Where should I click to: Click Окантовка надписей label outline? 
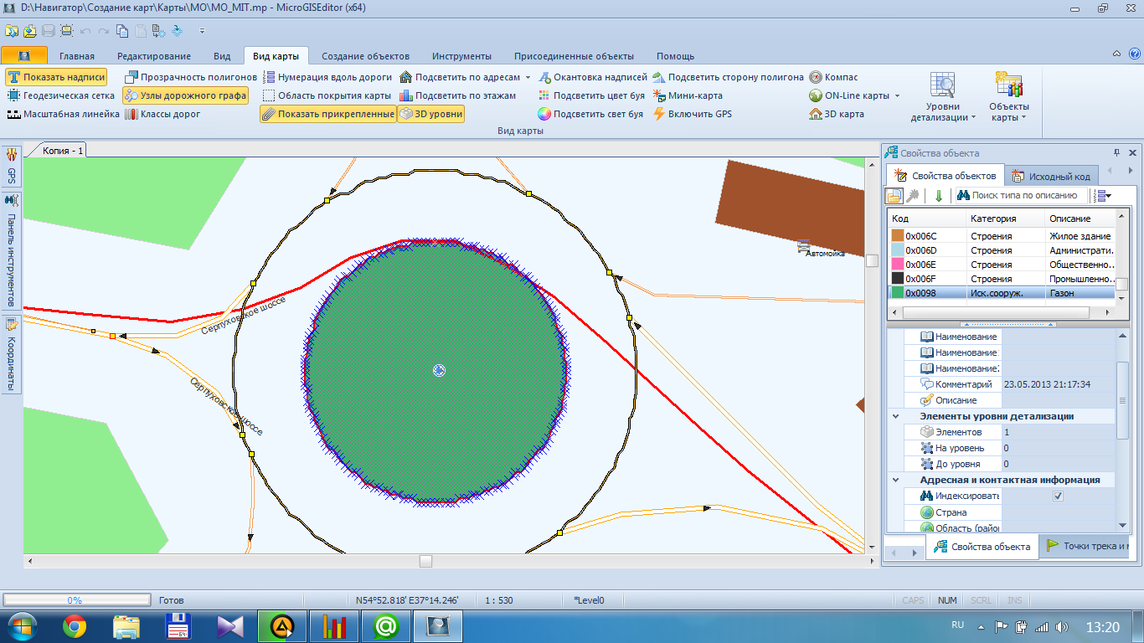[600, 77]
